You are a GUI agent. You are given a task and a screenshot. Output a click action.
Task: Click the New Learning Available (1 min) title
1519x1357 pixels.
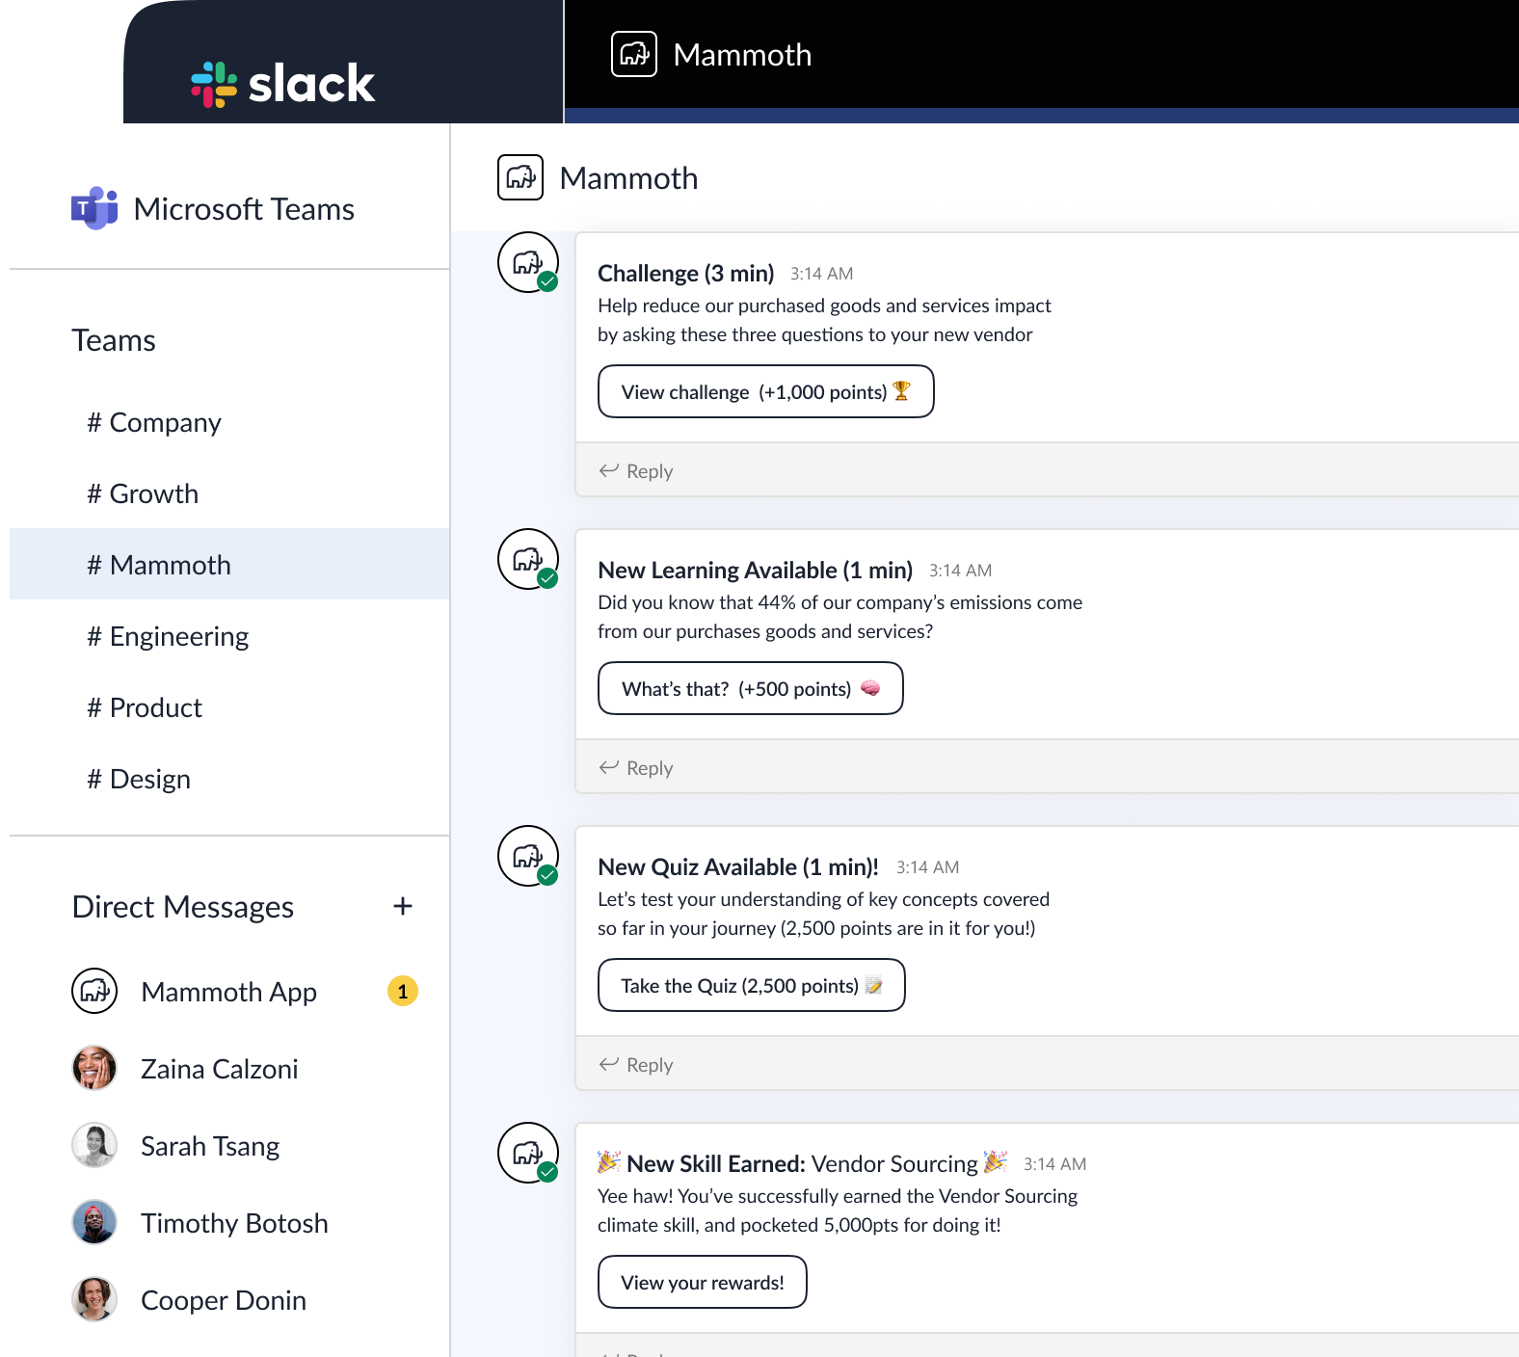[756, 570]
